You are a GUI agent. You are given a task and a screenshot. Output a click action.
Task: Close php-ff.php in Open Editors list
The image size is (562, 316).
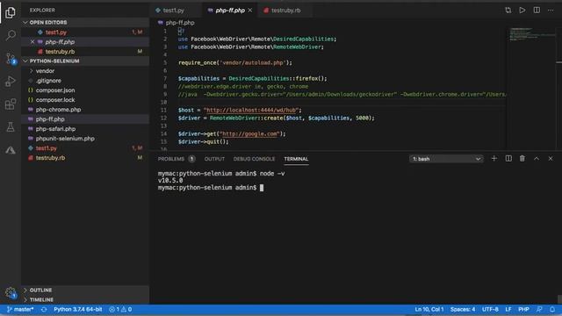click(x=32, y=42)
